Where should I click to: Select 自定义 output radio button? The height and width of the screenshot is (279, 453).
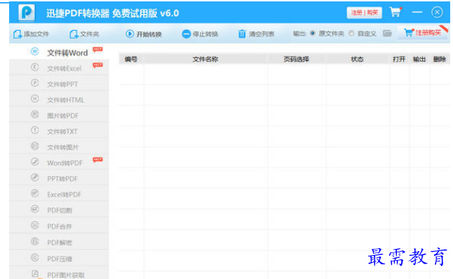pyautogui.click(x=351, y=33)
